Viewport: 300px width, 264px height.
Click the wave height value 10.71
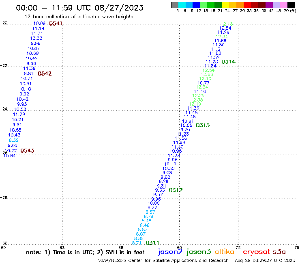pyautogui.click(x=27, y=79)
